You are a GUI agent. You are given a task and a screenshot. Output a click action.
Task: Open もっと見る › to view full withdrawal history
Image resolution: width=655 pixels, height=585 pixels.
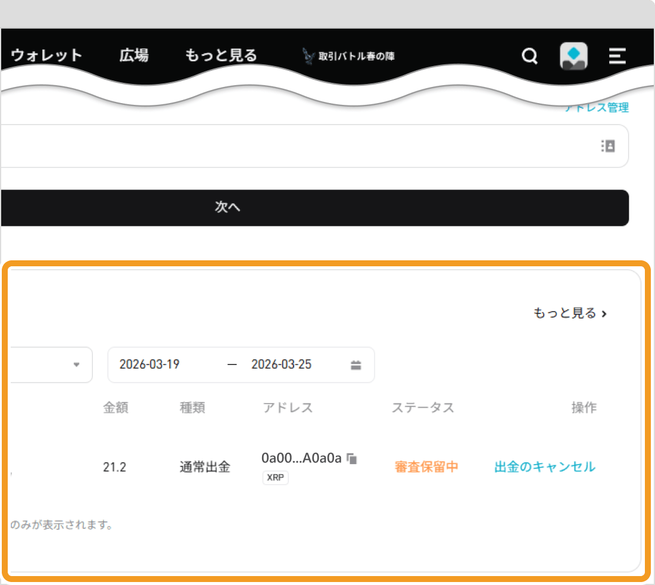pos(570,313)
